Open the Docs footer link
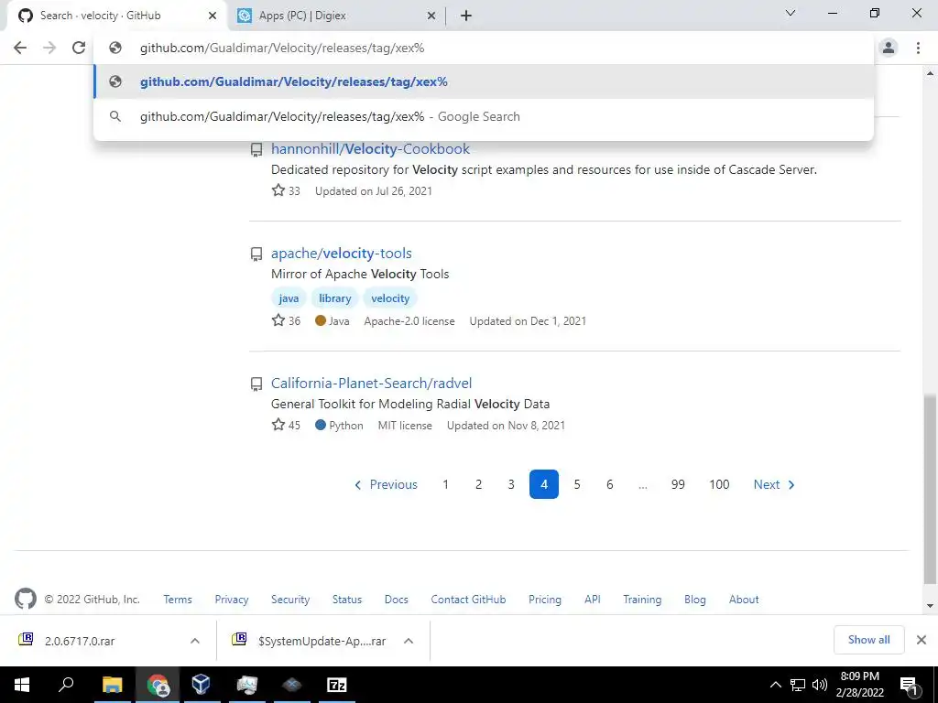Screen dimensions: 938x703 click(396, 599)
